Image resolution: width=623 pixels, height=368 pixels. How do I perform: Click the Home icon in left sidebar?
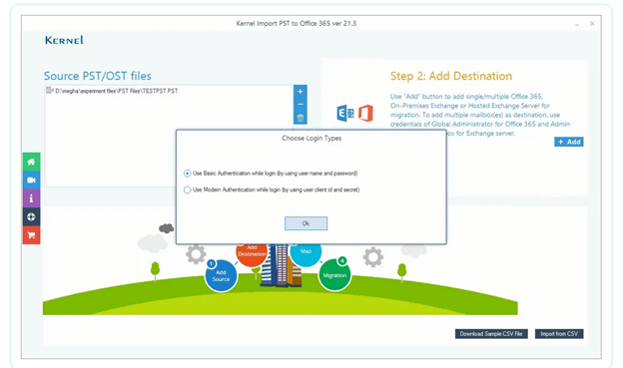click(31, 162)
